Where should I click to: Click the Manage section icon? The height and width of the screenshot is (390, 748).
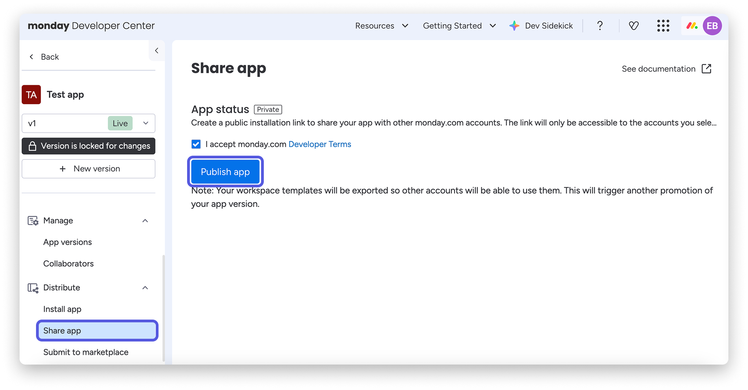point(33,221)
